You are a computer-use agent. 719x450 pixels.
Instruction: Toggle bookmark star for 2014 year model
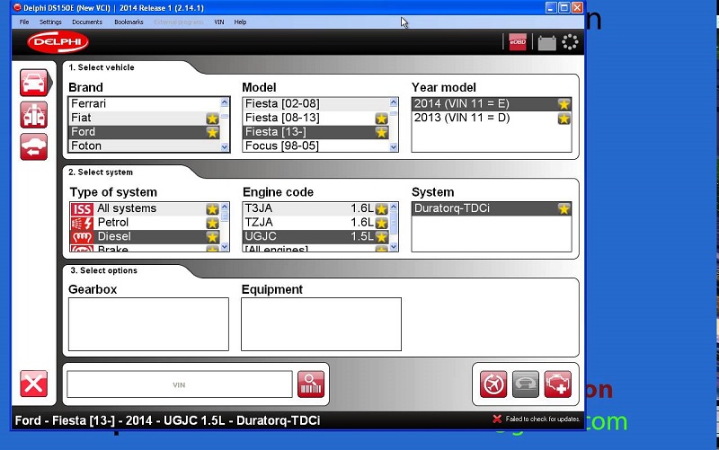point(564,104)
